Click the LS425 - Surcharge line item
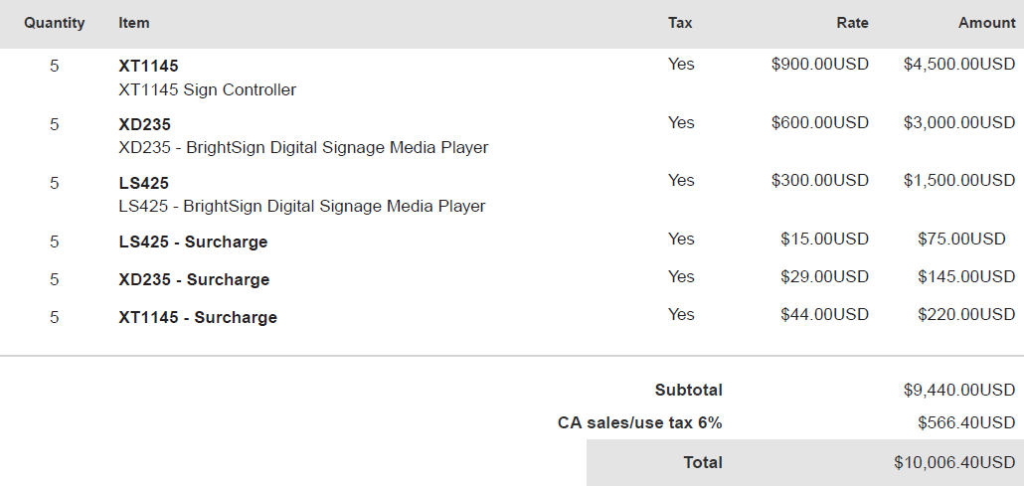 click(193, 242)
